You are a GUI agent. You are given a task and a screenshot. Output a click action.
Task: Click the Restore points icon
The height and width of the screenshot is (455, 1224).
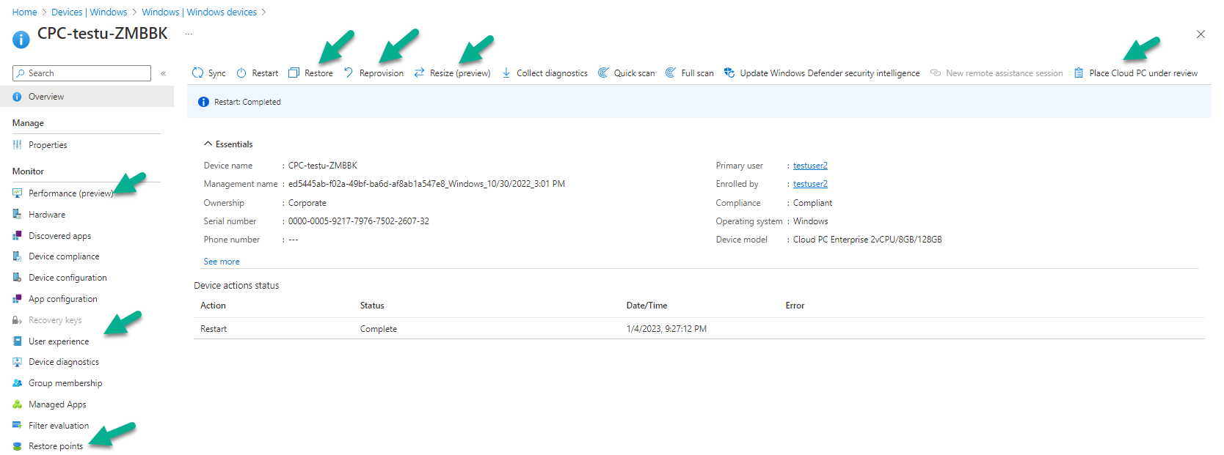(x=18, y=446)
